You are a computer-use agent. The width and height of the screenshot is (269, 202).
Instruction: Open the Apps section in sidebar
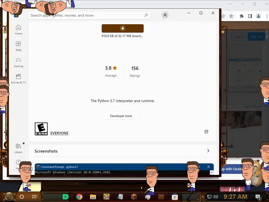coord(18,46)
